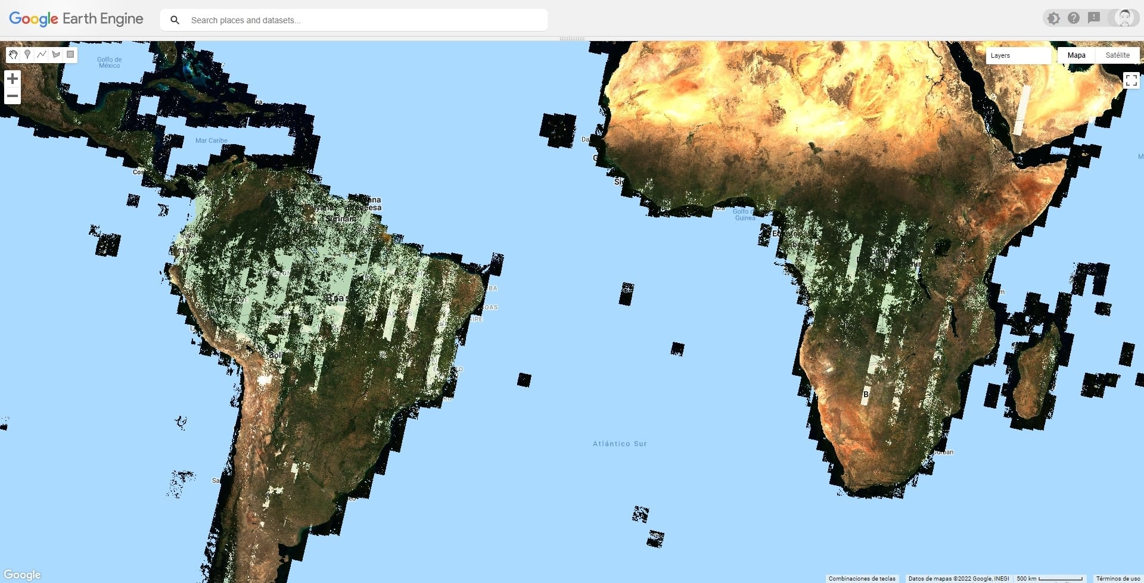Switch to the Satélite view

(x=1117, y=55)
